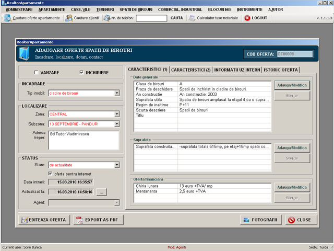Click ellipsis button next to Actualizat la

coord(102,192)
